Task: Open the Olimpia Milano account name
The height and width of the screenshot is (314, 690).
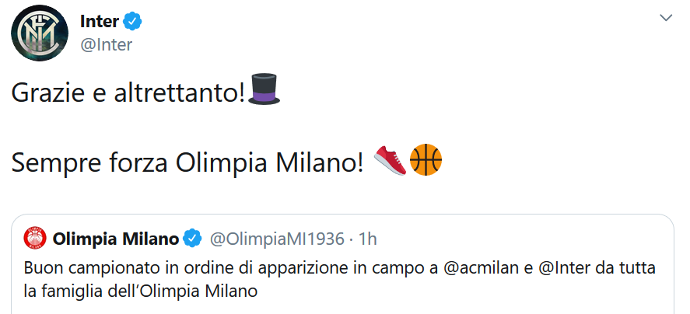Action: pos(116,238)
